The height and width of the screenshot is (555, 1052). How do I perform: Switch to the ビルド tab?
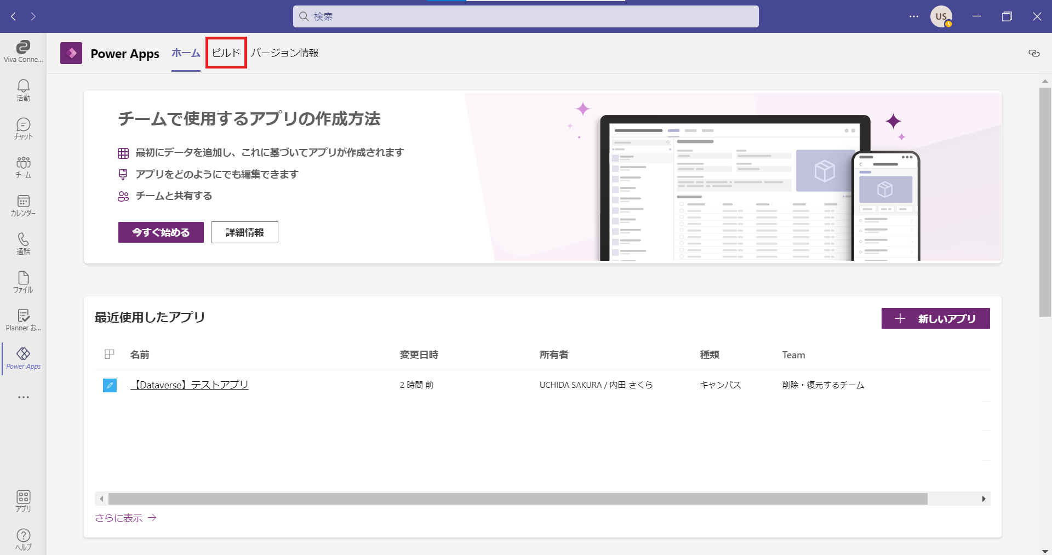pyautogui.click(x=226, y=53)
